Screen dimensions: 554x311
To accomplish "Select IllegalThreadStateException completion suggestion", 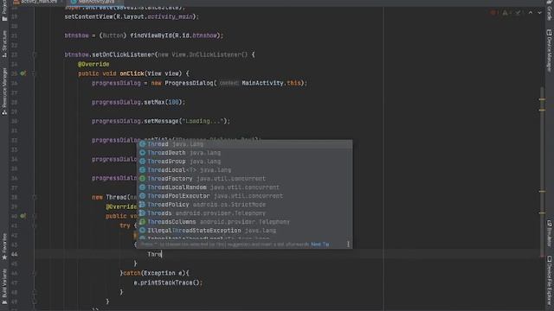I will [x=244, y=231].
